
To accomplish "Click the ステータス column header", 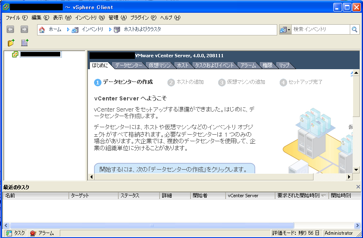I will (x=139, y=196).
